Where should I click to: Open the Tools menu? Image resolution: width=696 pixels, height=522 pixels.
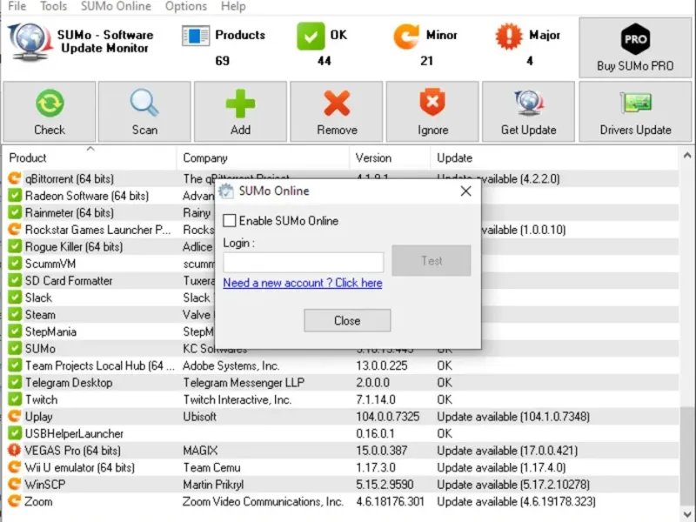[x=54, y=6]
